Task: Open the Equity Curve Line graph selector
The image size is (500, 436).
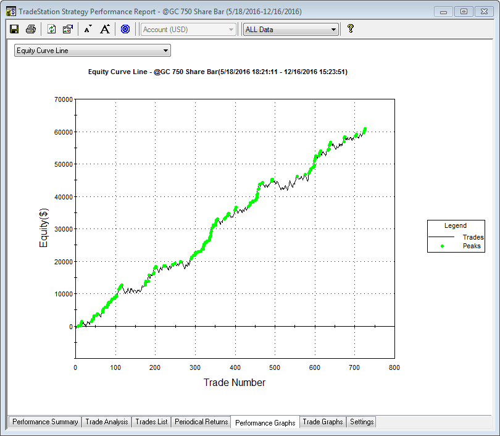Action: click(93, 51)
